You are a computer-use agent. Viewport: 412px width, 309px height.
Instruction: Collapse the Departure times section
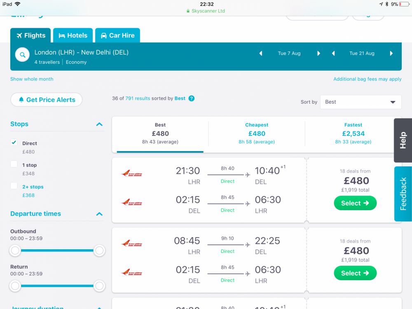[x=99, y=214]
